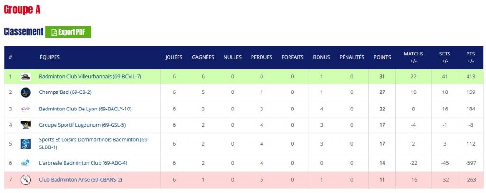486x193 pixels.
Task: Click the ÉQUIPES column header
Action: (49, 57)
